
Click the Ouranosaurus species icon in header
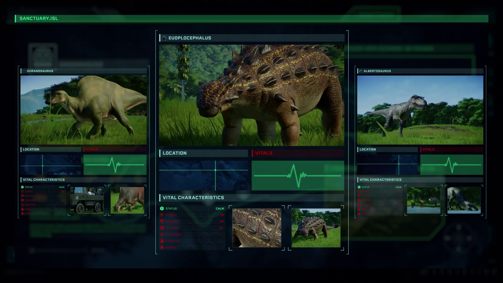pyautogui.click(x=24, y=71)
